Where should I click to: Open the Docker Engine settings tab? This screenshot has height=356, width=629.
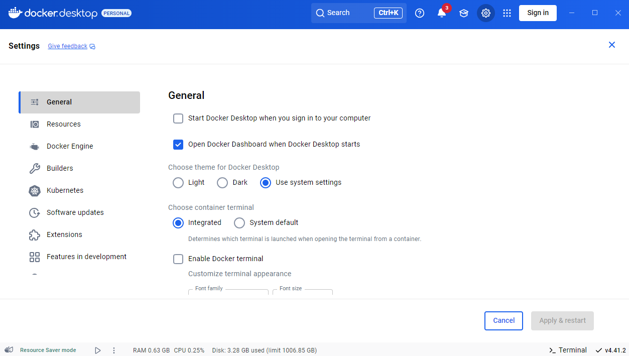tap(70, 146)
